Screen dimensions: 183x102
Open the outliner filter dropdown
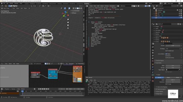point(178,6)
